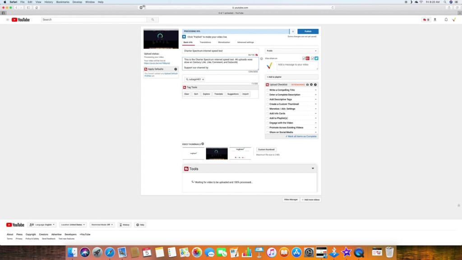Toggle Twitter share checkbox
Image resolution: width=462 pixels, height=260 pixels.
[x=313, y=58]
